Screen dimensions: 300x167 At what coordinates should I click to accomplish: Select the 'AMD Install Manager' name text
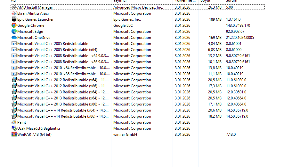click(35, 7)
